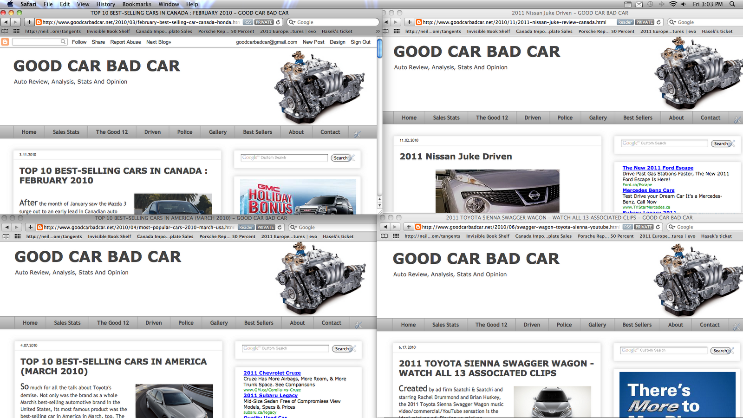This screenshot has height=418, width=743.
Task: Open Hasek's ticket bookmark in Nissan Juke window
Action: click(x=717, y=31)
